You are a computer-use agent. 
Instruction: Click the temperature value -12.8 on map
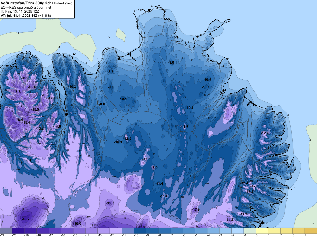pyautogui.click(x=51, y=99)
